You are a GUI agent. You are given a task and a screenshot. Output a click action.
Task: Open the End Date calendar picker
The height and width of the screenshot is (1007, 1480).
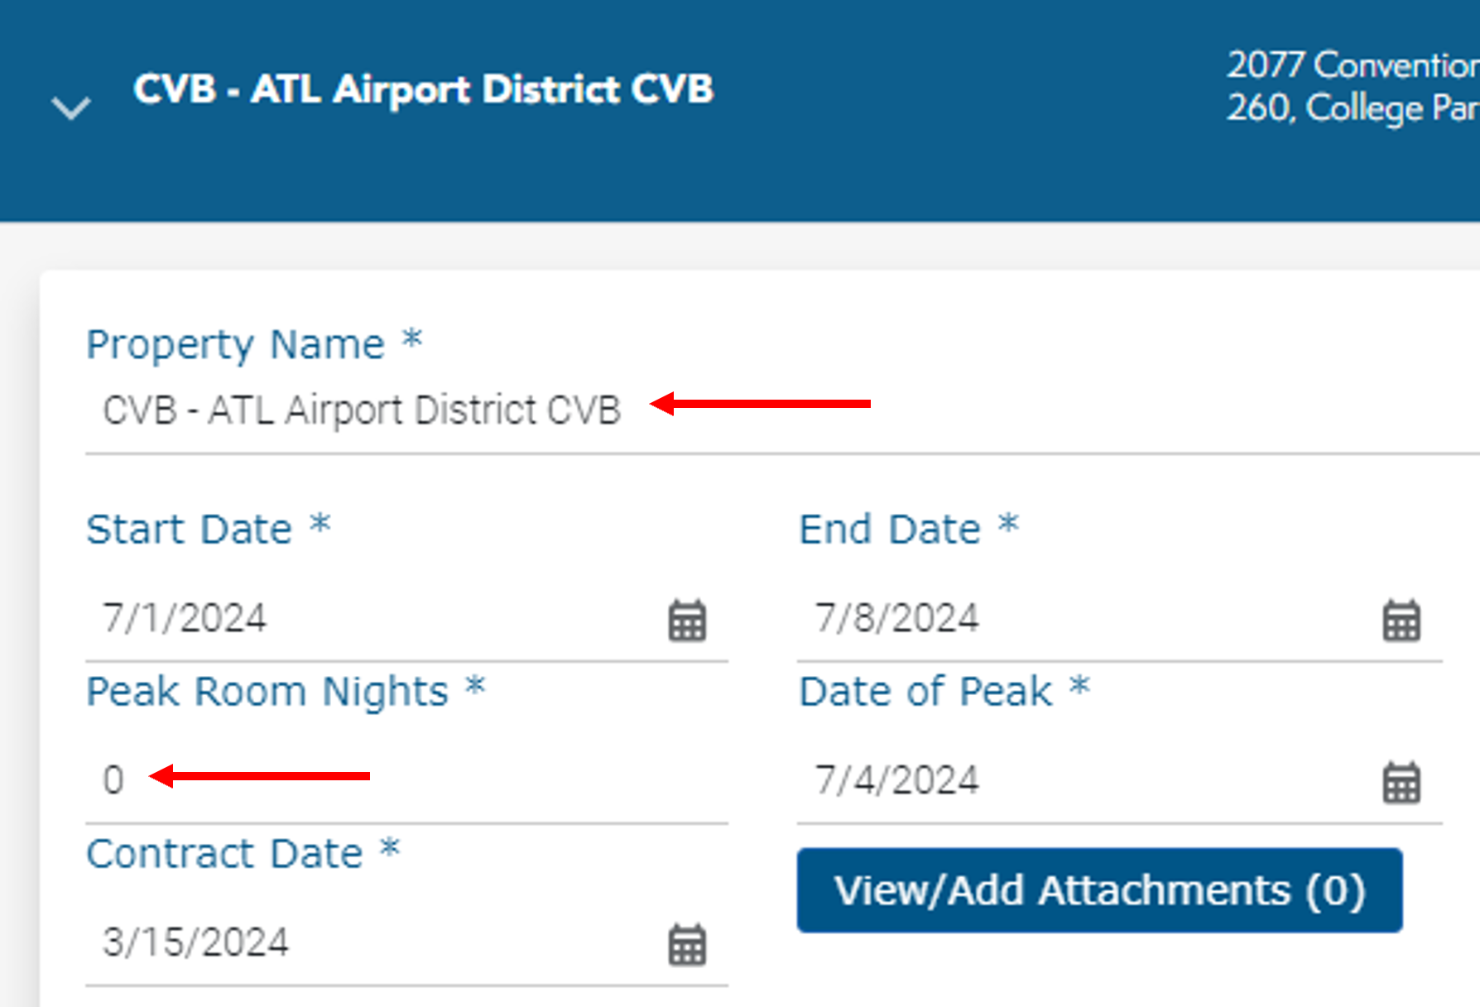(1401, 621)
